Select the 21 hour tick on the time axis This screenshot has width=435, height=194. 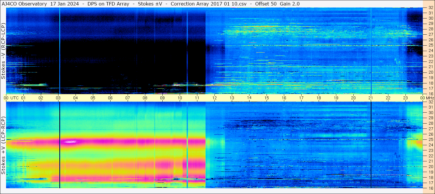tap(371, 98)
